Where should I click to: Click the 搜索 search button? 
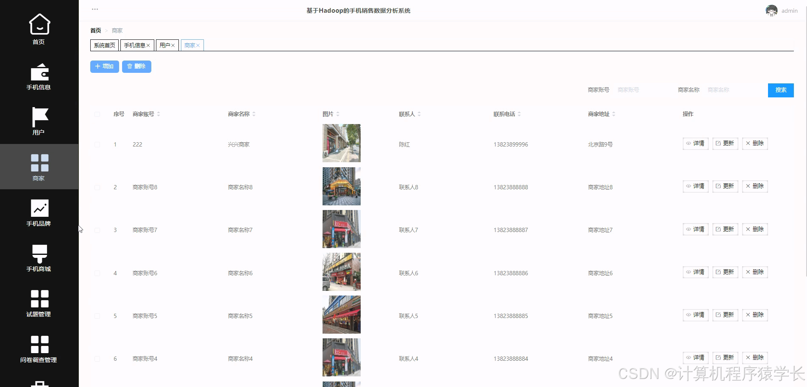pos(781,90)
